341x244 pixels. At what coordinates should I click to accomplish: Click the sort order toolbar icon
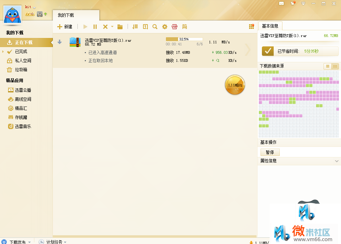tap(135, 27)
